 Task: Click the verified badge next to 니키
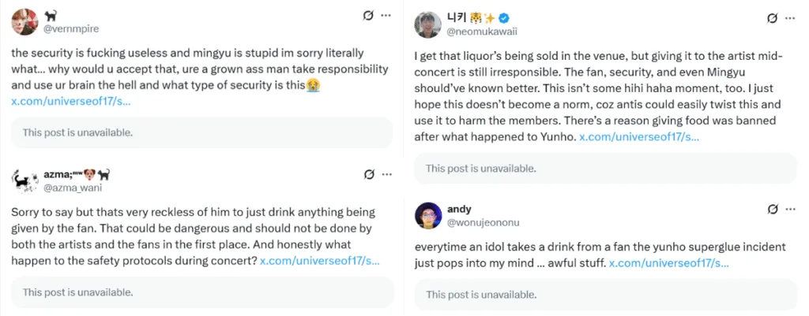coord(492,17)
